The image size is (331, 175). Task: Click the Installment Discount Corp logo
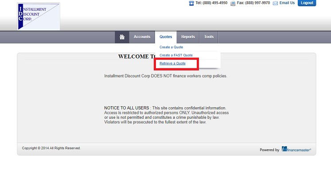pyautogui.click(x=39, y=16)
